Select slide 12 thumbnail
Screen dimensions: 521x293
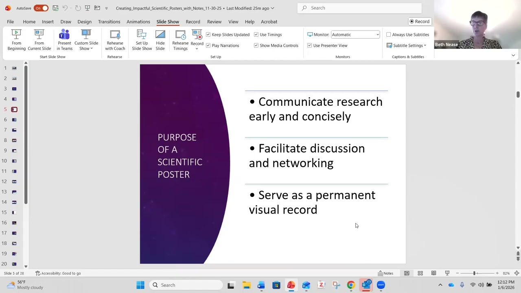pyautogui.click(x=14, y=181)
